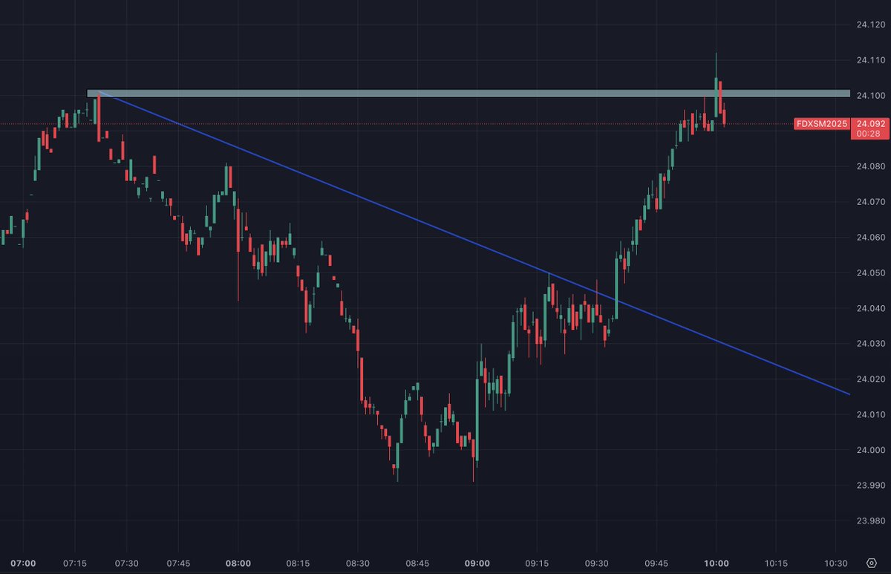The image size is (891, 574).
Task: Click the 09:30 time axis label
Action: pyautogui.click(x=596, y=563)
